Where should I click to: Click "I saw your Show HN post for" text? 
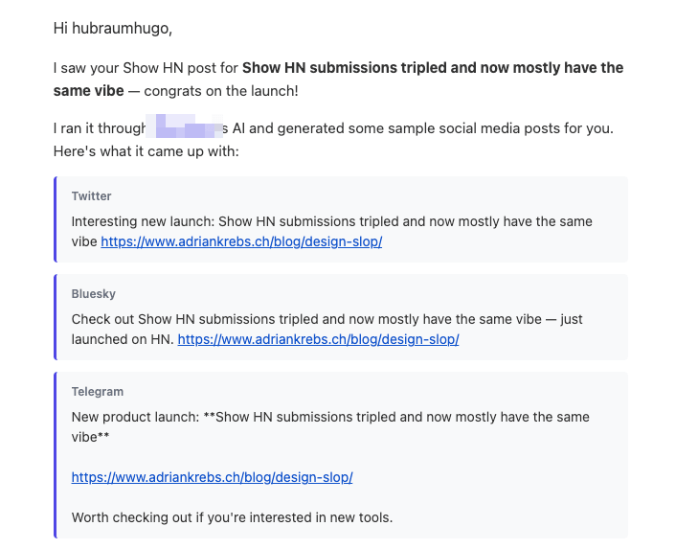(x=146, y=68)
